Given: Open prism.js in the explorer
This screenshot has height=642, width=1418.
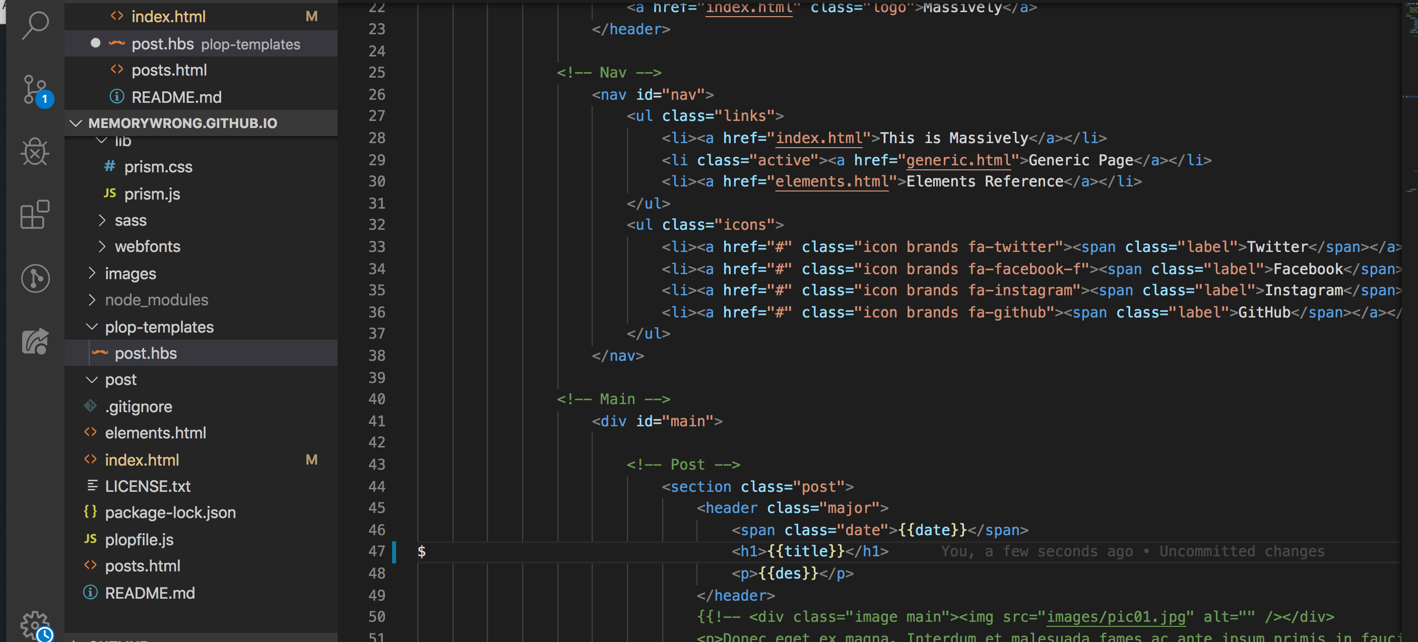Looking at the screenshot, I should pos(201,194).
